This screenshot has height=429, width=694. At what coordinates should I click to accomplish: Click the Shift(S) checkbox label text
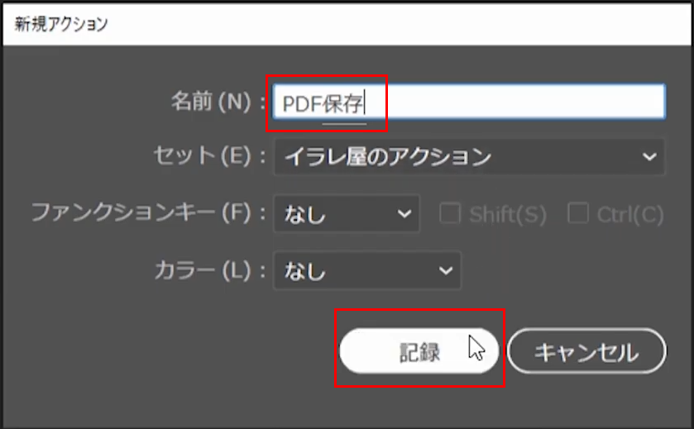(x=507, y=215)
